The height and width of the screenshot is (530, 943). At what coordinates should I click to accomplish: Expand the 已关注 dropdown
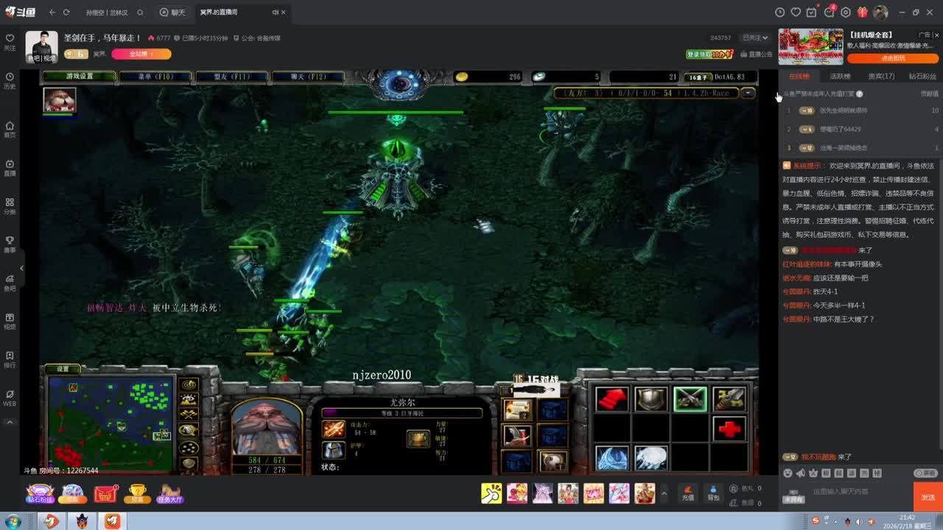coord(755,38)
